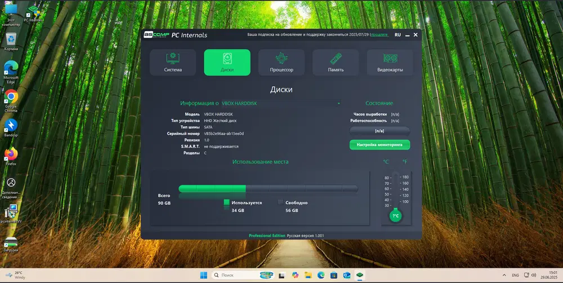Switch to the Процессор tab
563x283 pixels.
pos(281,62)
